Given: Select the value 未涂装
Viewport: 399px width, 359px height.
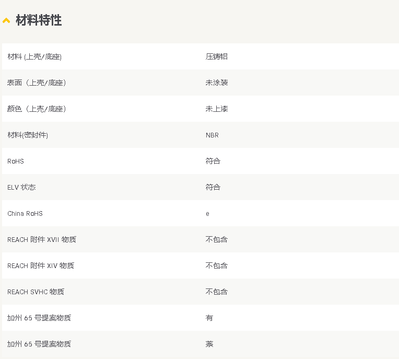Looking at the screenshot, I should click(217, 83).
